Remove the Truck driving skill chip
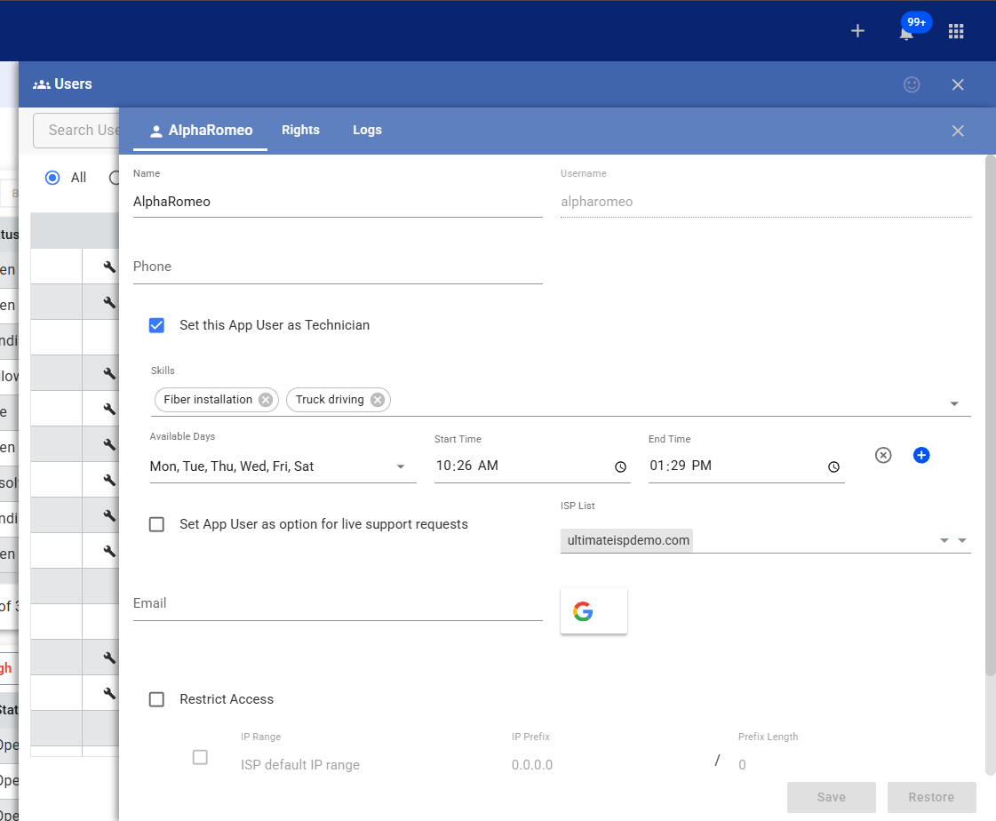 pos(378,400)
